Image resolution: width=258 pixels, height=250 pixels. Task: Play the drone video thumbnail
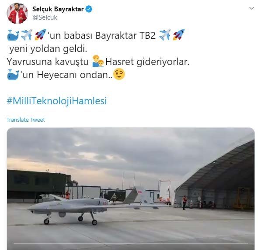click(131, 189)
